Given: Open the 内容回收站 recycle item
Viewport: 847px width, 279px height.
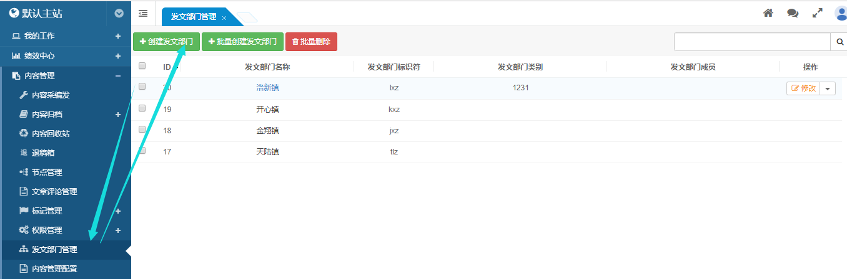Looking at the screenshot, I should [x=50, y=133].
